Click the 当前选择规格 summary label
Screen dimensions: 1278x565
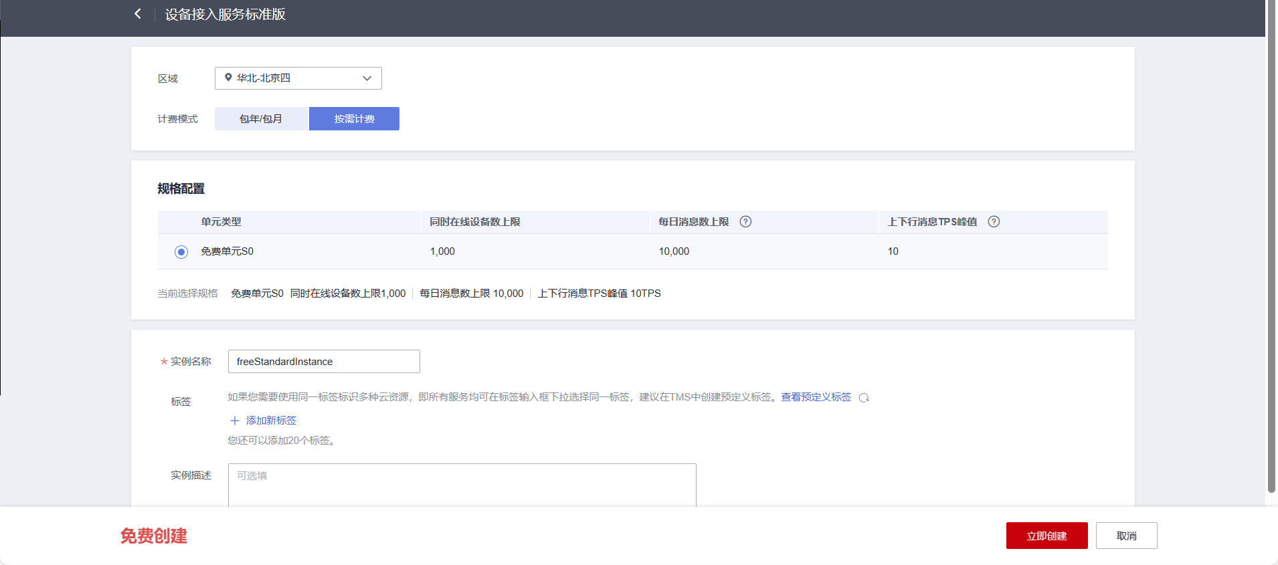(x=188, y=294)
